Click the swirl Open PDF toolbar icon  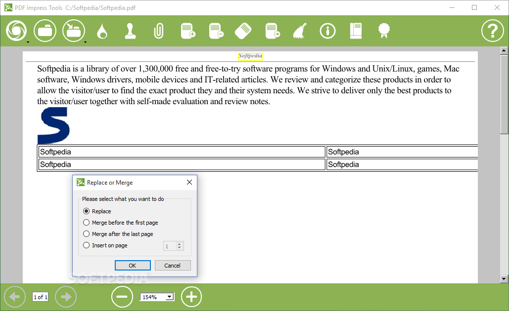pos(16,31)
